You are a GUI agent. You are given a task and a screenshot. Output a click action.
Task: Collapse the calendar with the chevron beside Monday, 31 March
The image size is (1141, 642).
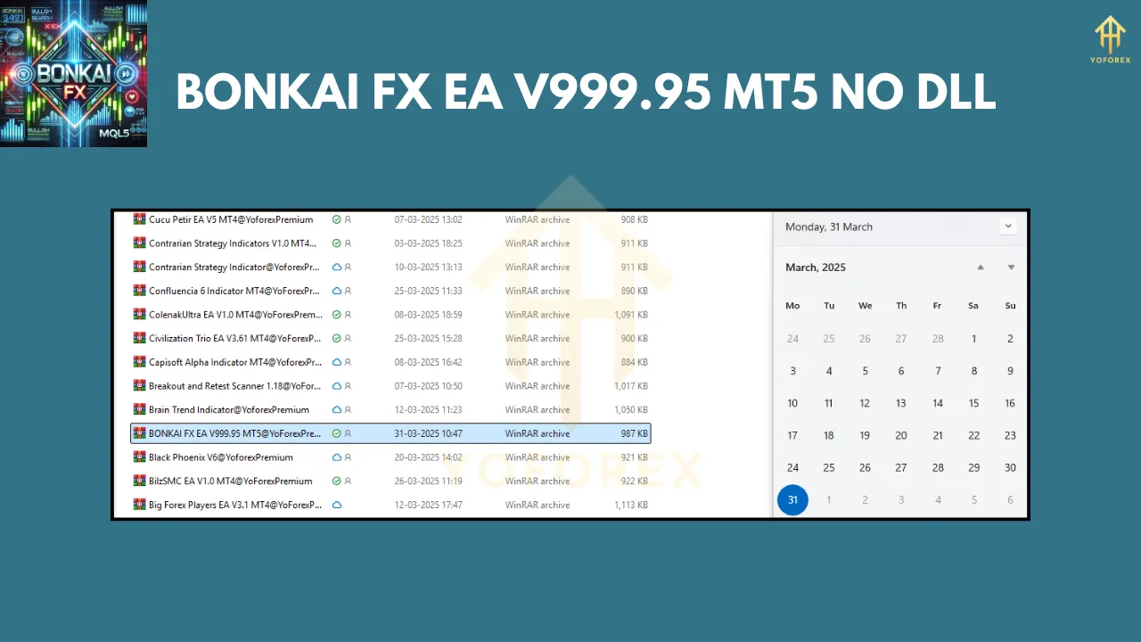[x=1008, y=226]
